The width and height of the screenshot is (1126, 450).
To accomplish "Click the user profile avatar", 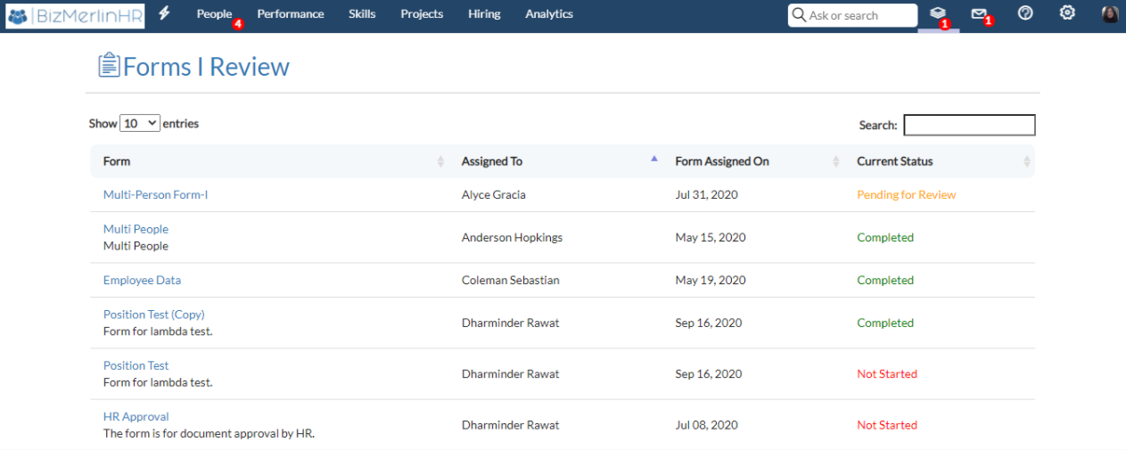I will [x=1110, y=14].
